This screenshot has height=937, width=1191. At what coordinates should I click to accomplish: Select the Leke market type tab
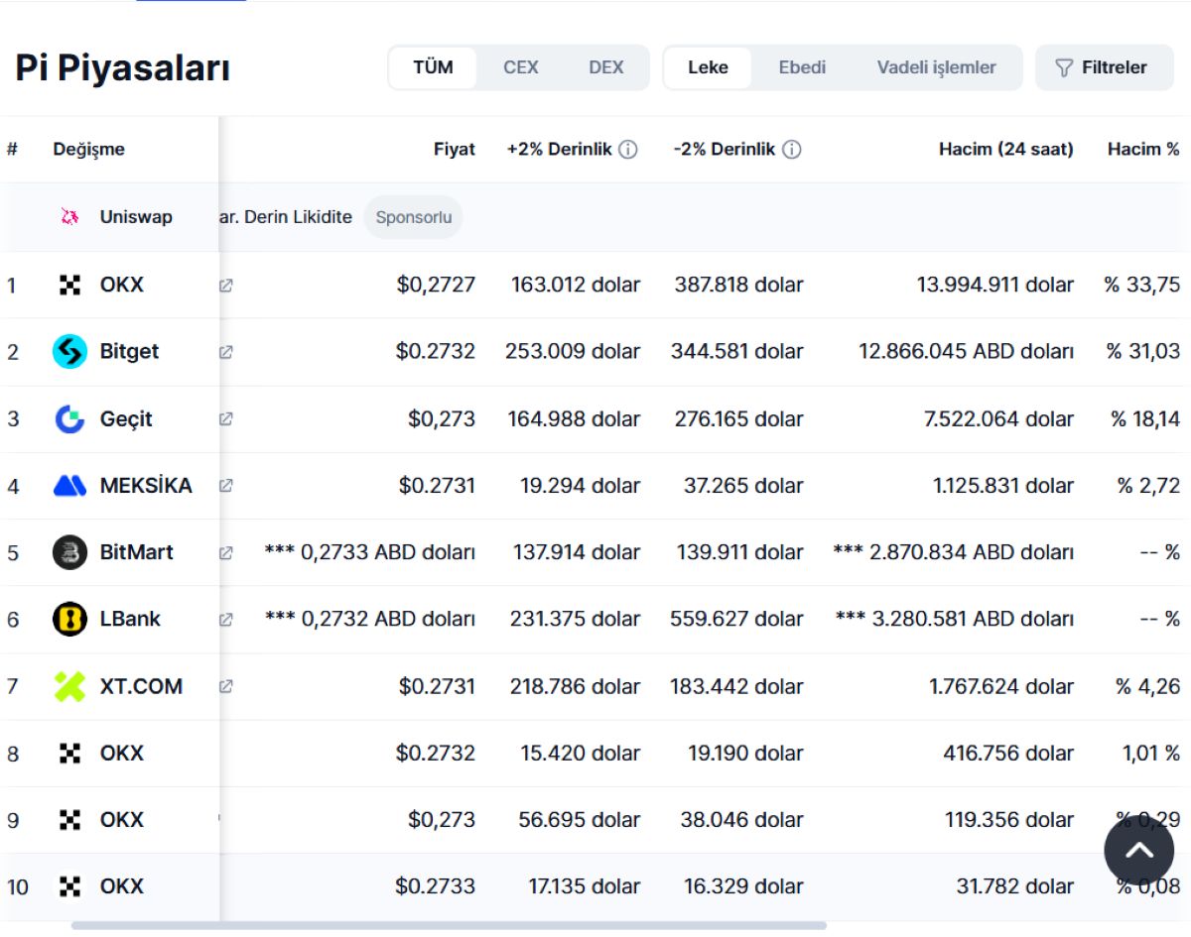point(708,67)
